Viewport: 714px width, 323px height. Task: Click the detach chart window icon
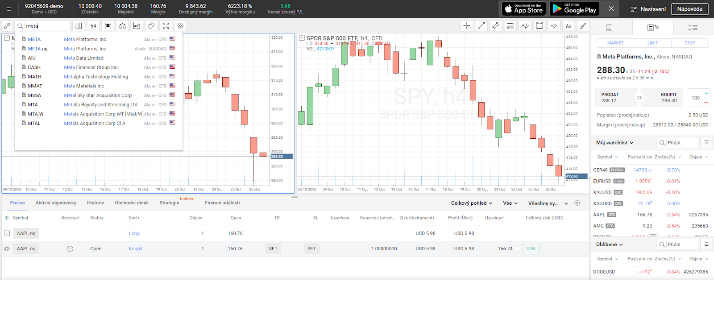click(151, 26)
